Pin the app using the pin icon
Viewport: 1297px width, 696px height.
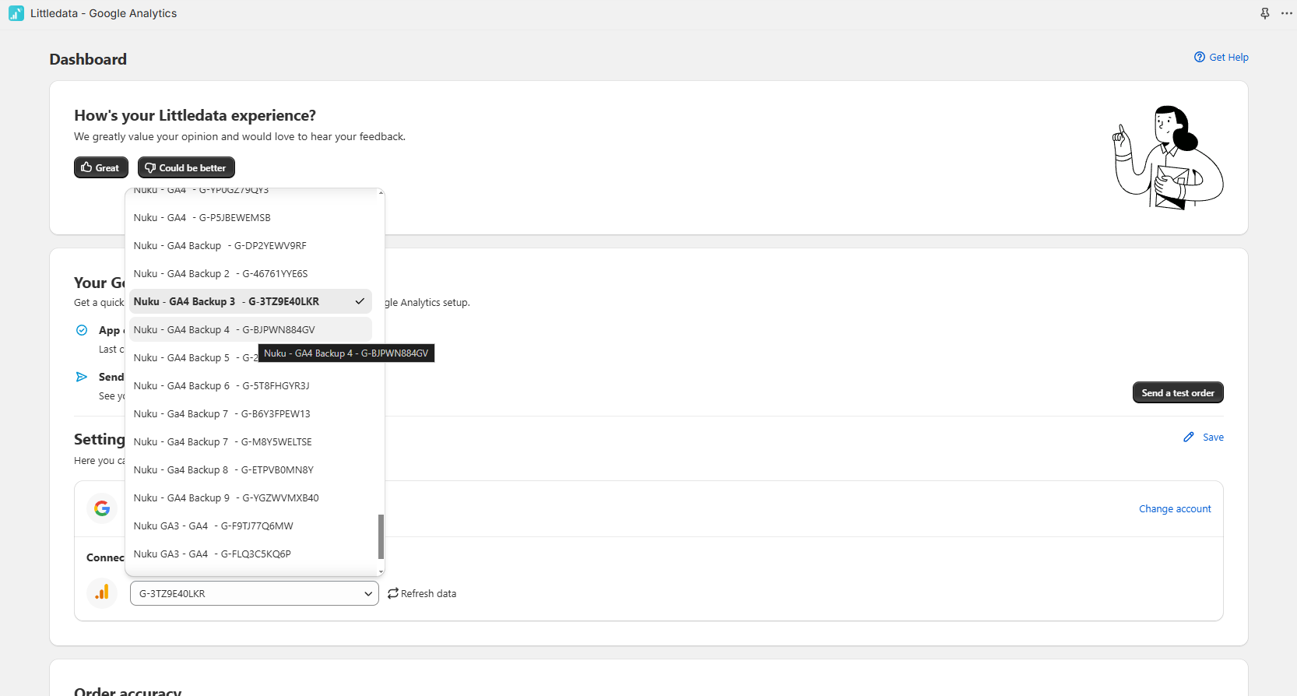[1265, 13]
